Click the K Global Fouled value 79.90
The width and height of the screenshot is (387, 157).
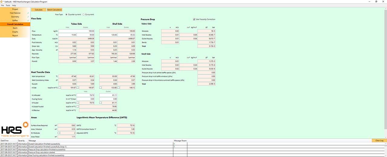tap(98, 107)
